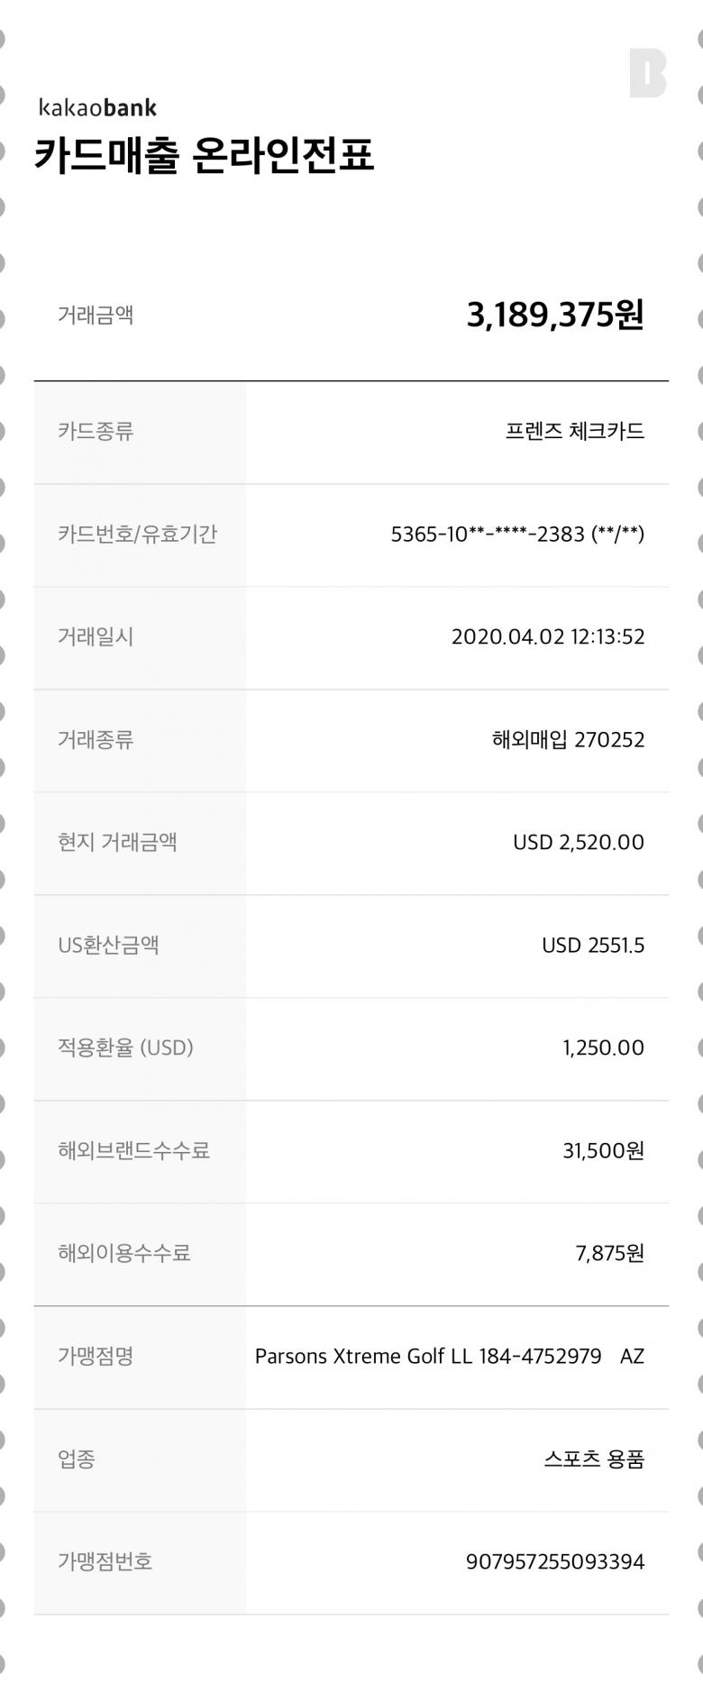Viewport: 703px width, 1683px height.
Task: Click the kakaobank logo
Action: [97, 108]
